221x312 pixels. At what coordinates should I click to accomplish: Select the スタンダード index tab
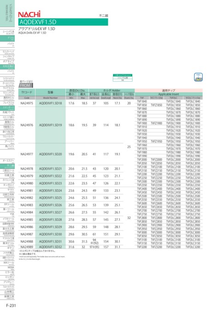(7, 108)
